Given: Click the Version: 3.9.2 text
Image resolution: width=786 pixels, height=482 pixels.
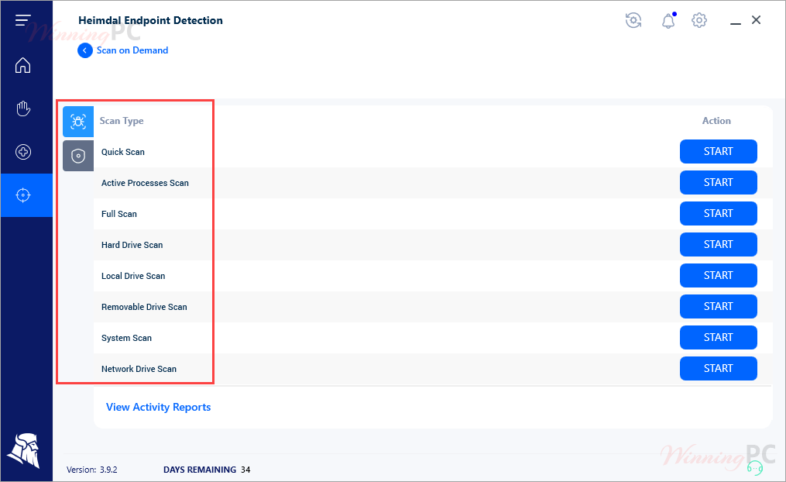Looking at the screenshot, I should [91, 470].
